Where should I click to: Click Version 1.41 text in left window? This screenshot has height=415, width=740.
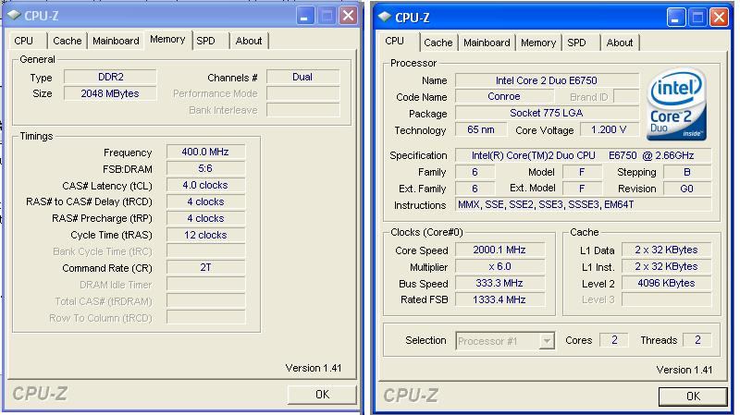(x=314, y=368)
